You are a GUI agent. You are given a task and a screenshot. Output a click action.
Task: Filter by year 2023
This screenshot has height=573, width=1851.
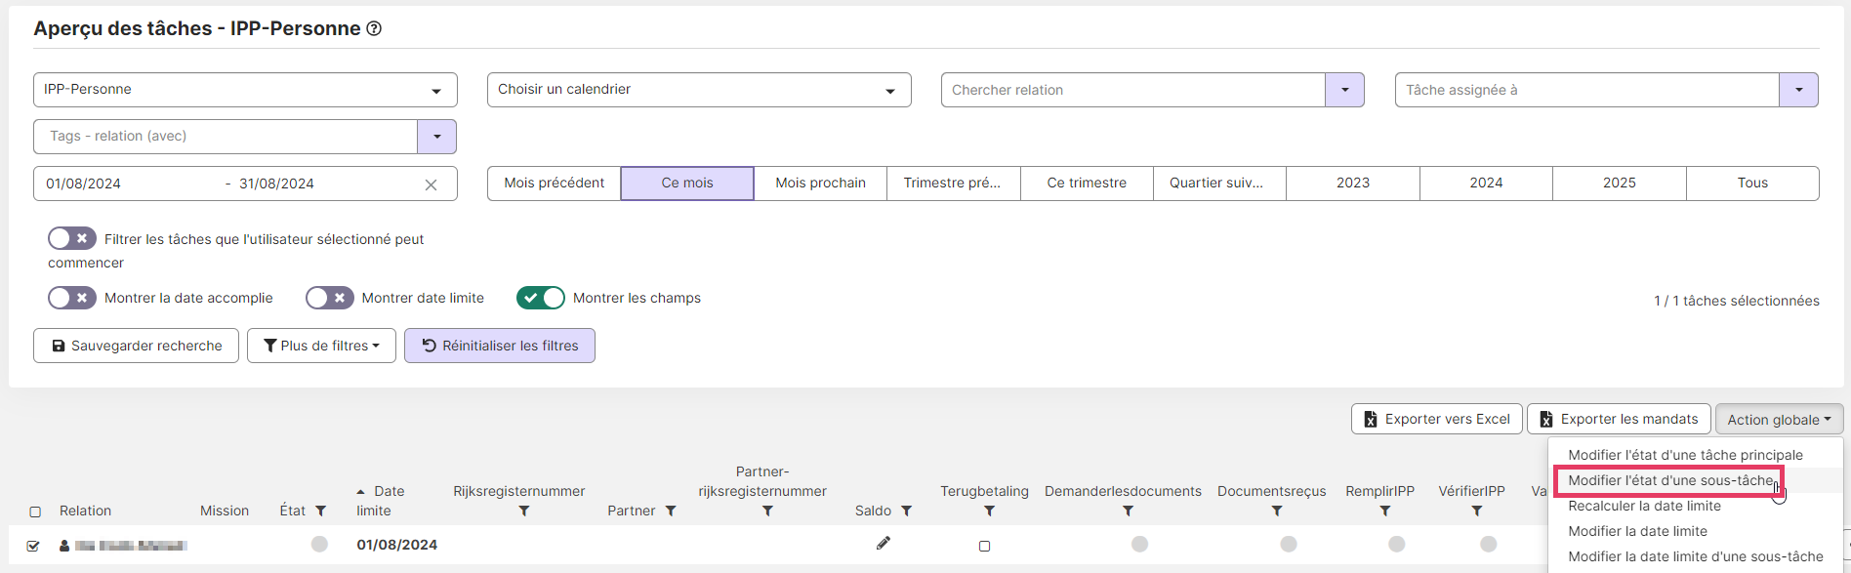coord(1353,184)
